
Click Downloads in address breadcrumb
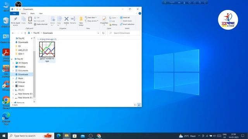click(48, 33)
